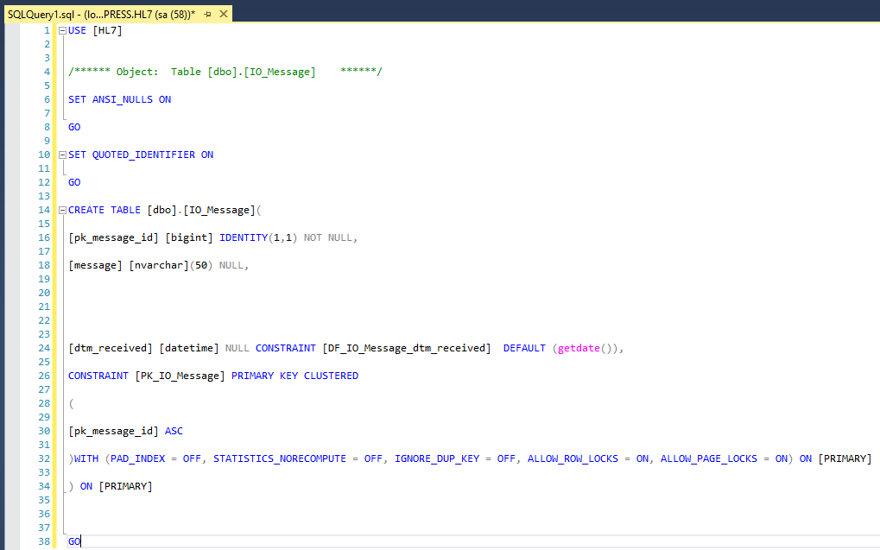The height and width of the screenshot is (550, 880).
Task: Click the table comment on line 4
Action: tap(225, 72)
